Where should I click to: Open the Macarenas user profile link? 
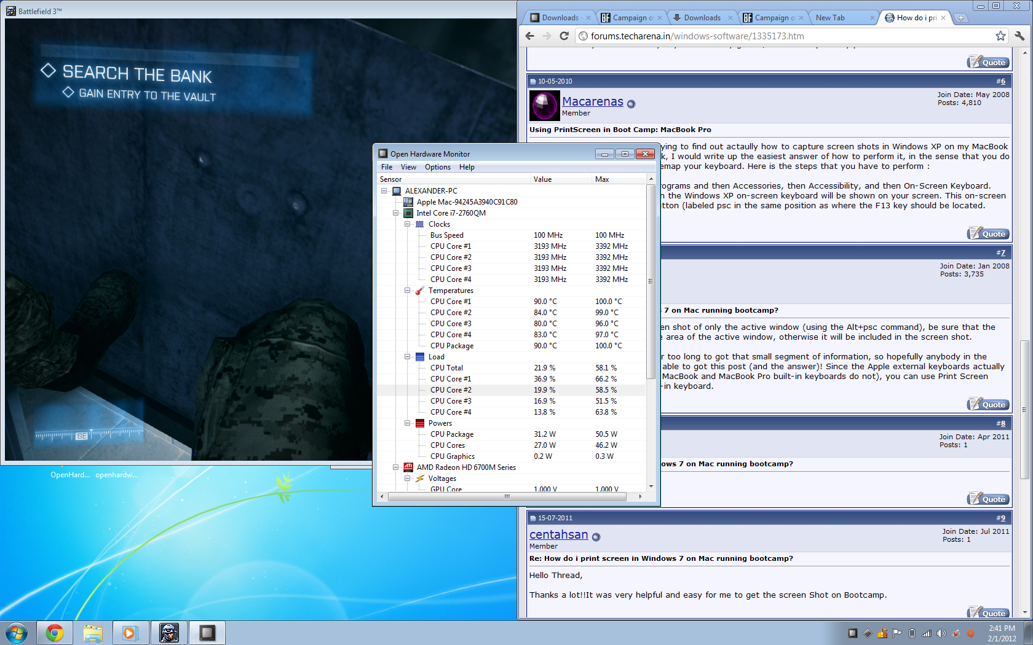coord(593,102)
